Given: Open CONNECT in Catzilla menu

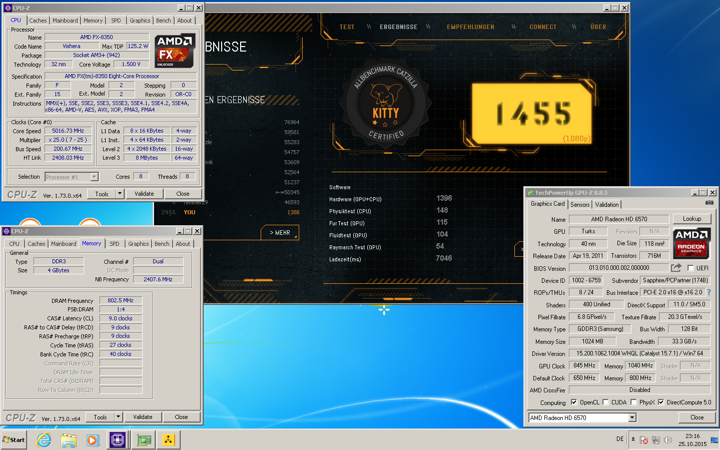Looking at the screenshot, I should 543,27.
